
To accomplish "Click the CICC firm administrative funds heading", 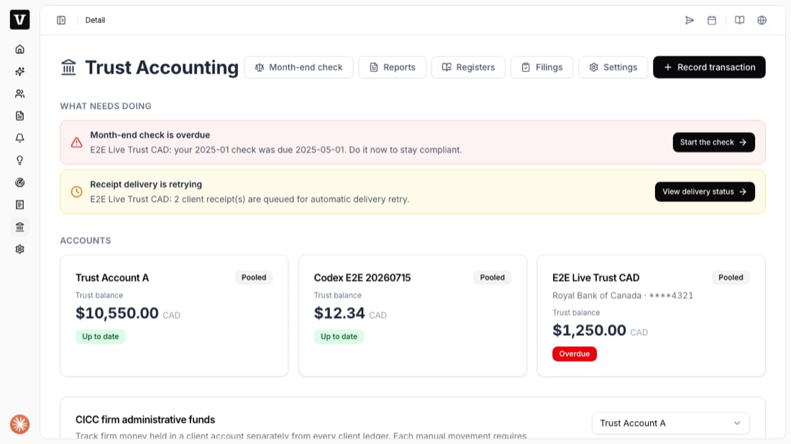I will pos(145,420).
